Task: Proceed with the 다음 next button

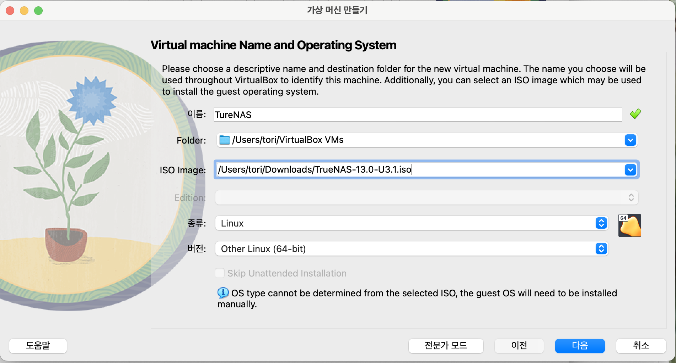Action: [580, 346]
